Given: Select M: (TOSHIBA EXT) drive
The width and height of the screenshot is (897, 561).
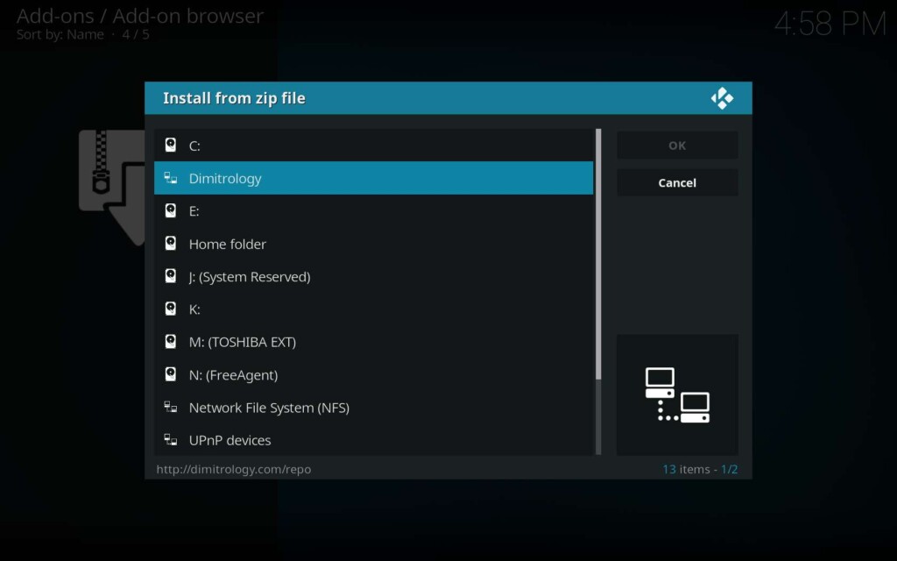Looking at the screenshot, I should click(x=373, y=342).
